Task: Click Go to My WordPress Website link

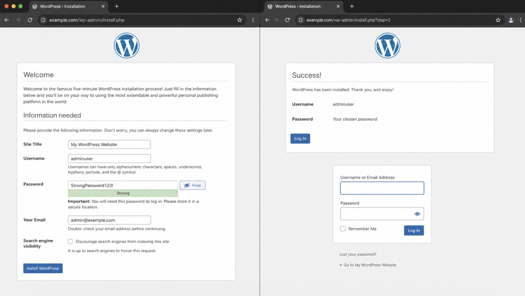Action: (368, 265)
